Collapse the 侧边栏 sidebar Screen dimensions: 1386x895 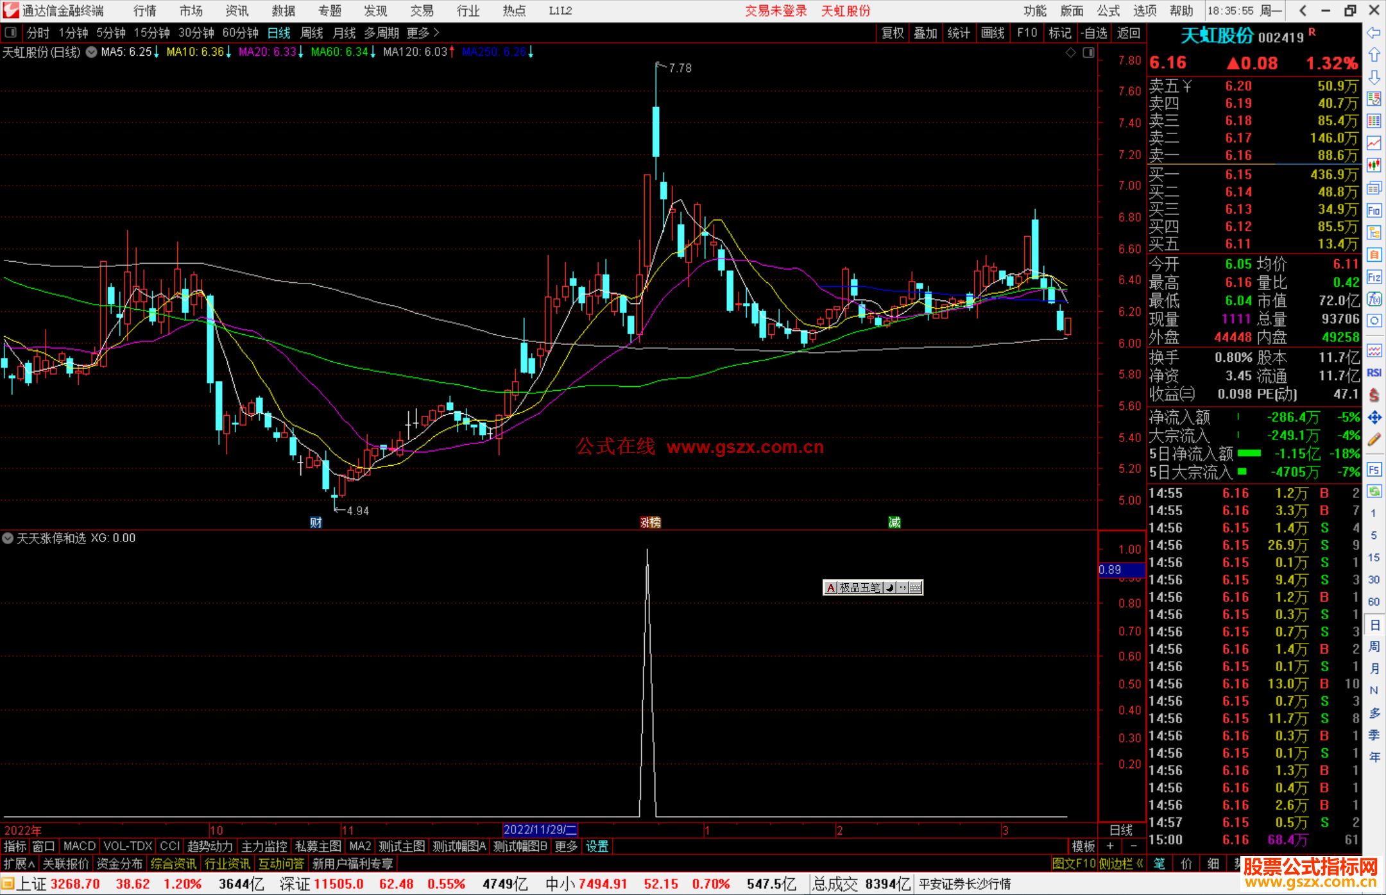[1121, 864]
